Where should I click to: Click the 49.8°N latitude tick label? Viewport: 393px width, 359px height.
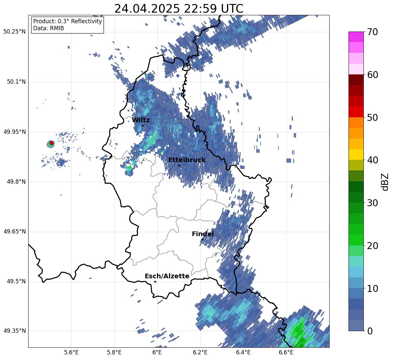click(16, 182)
